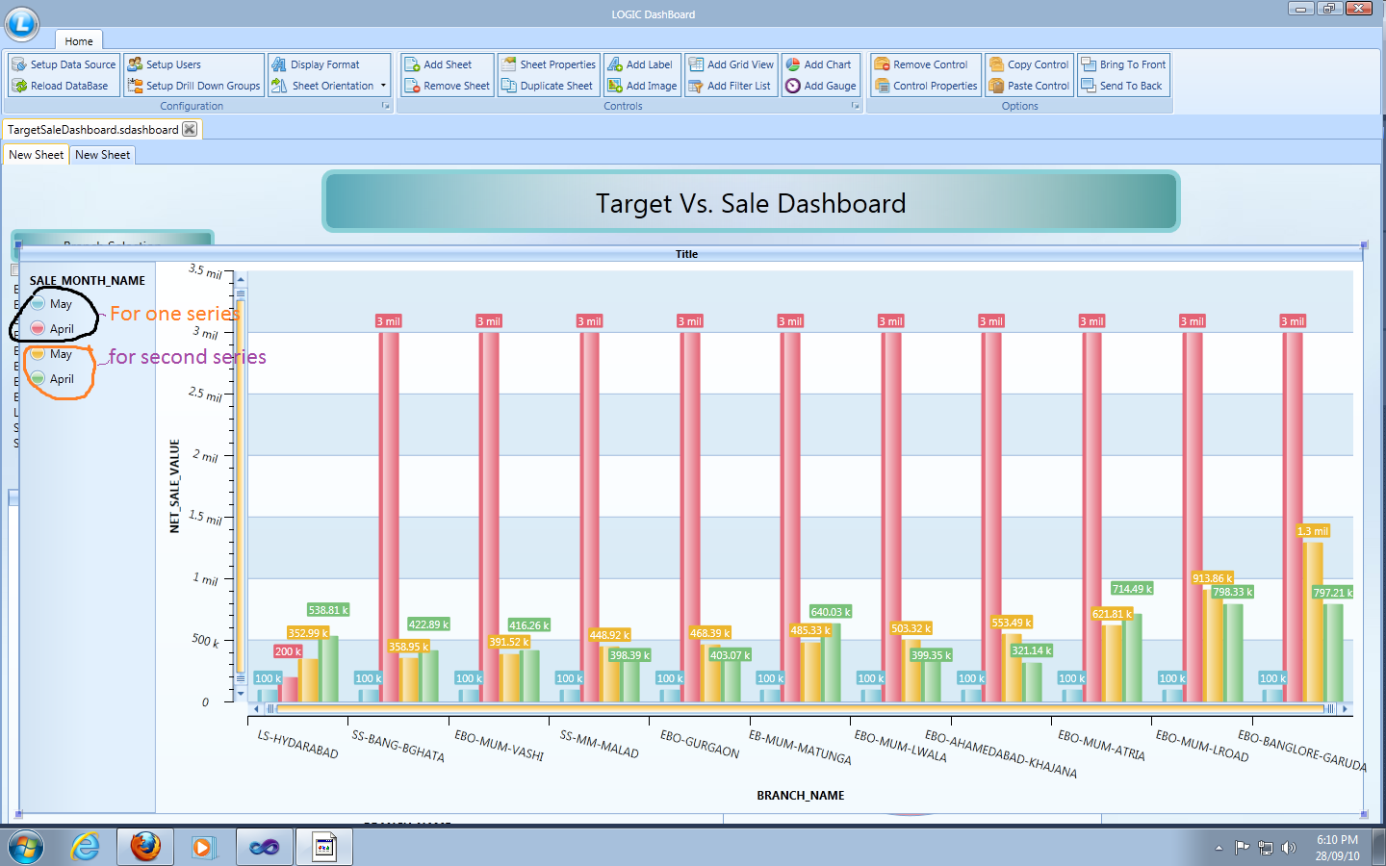Screen dimensions: 1386x866
Task: Click the chart's horizontal scrollbar thumb
Action: tap(800, 709)
